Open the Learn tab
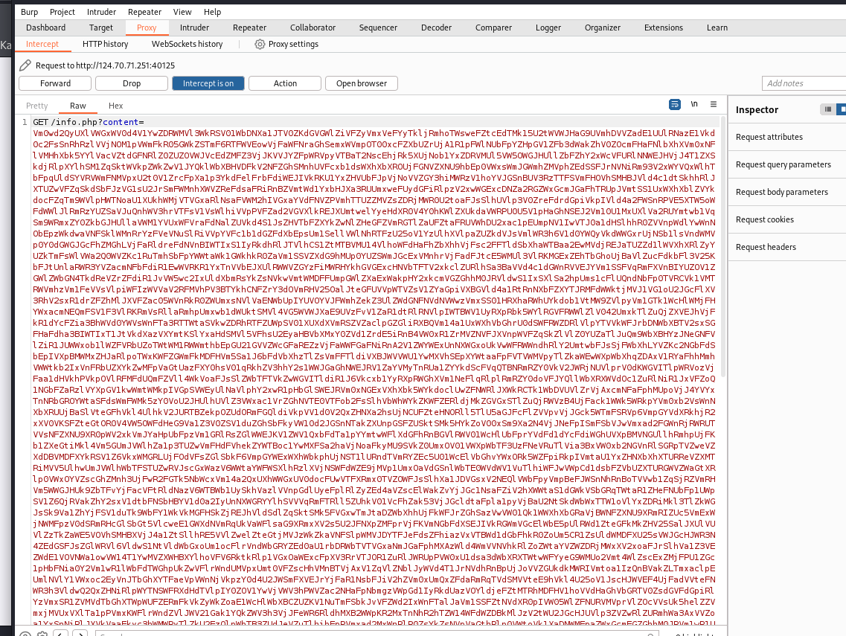 [717, 28]
